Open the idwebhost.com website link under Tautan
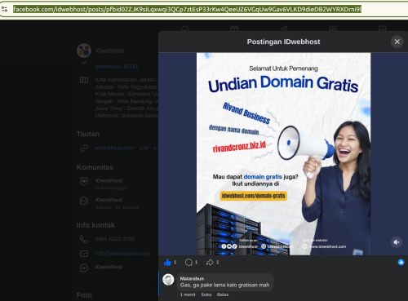This screenshot has width=408, height=301. pyautogui.click(x=115, y=148)
